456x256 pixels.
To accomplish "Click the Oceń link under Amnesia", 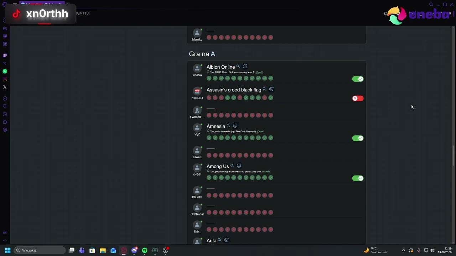I will pyautogui.click(x=260, y=132).
